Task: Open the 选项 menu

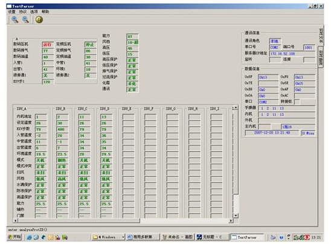Action: click(x=34, y=11)
